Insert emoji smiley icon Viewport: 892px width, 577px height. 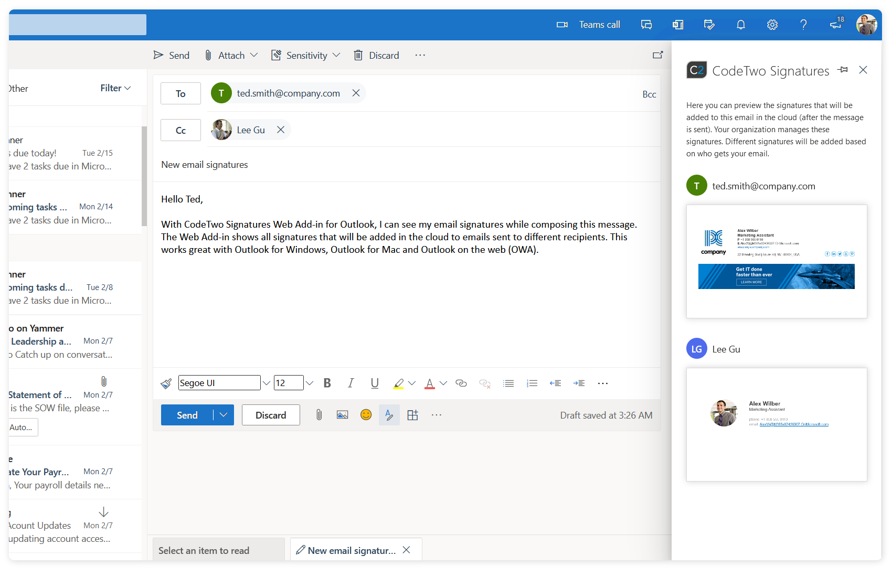tap(366, 415)
